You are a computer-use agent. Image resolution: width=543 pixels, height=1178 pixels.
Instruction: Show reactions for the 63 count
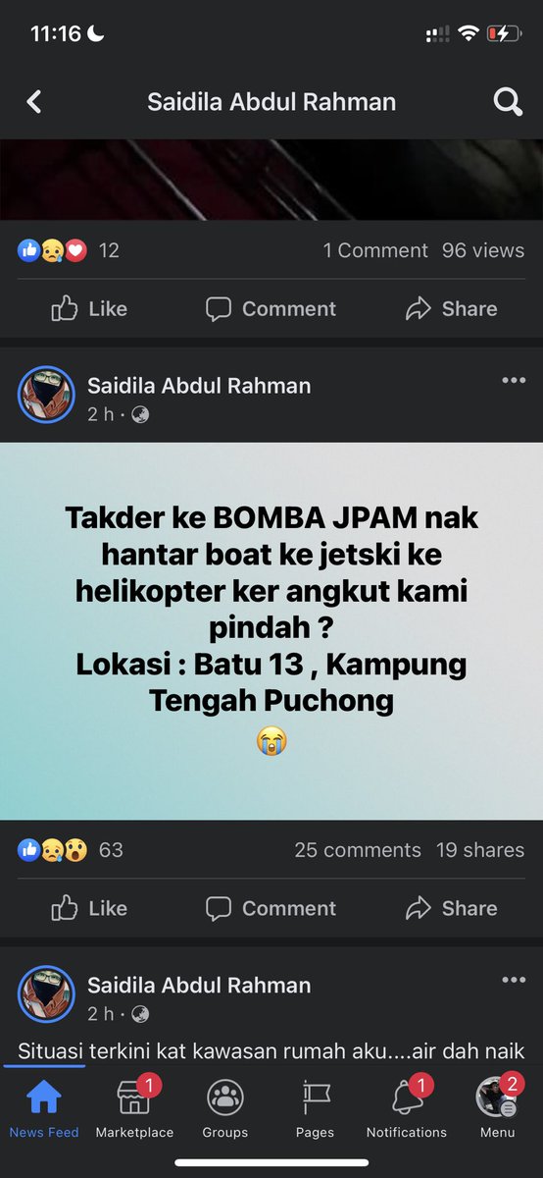[x=71, y=850]
